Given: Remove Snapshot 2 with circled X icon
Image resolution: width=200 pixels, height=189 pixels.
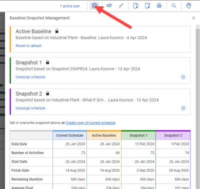Looking at the screenshot, I should pos(183,108).
